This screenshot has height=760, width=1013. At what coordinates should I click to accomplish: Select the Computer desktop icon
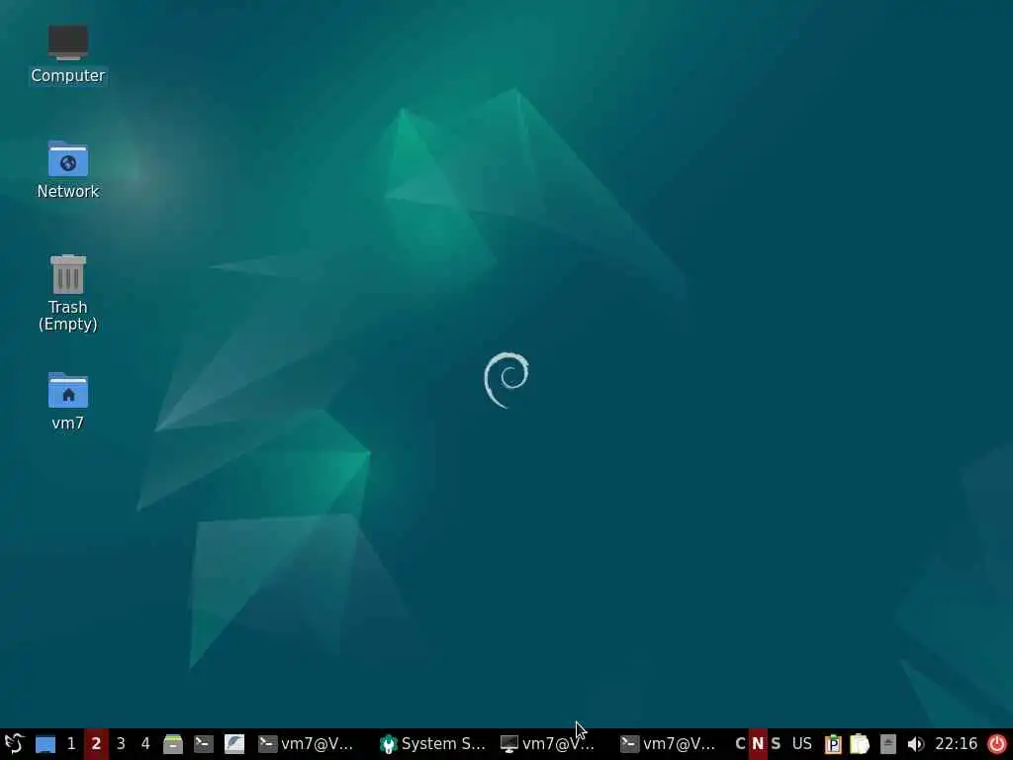[68, 54]
